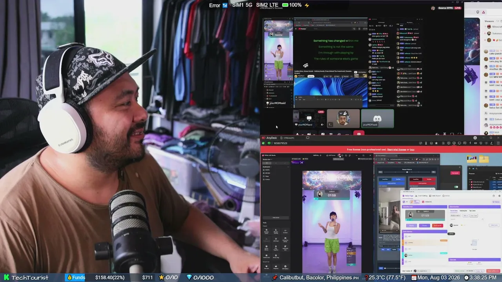
Task: Select the webcam participant tile in Discord
Action: 343,118
